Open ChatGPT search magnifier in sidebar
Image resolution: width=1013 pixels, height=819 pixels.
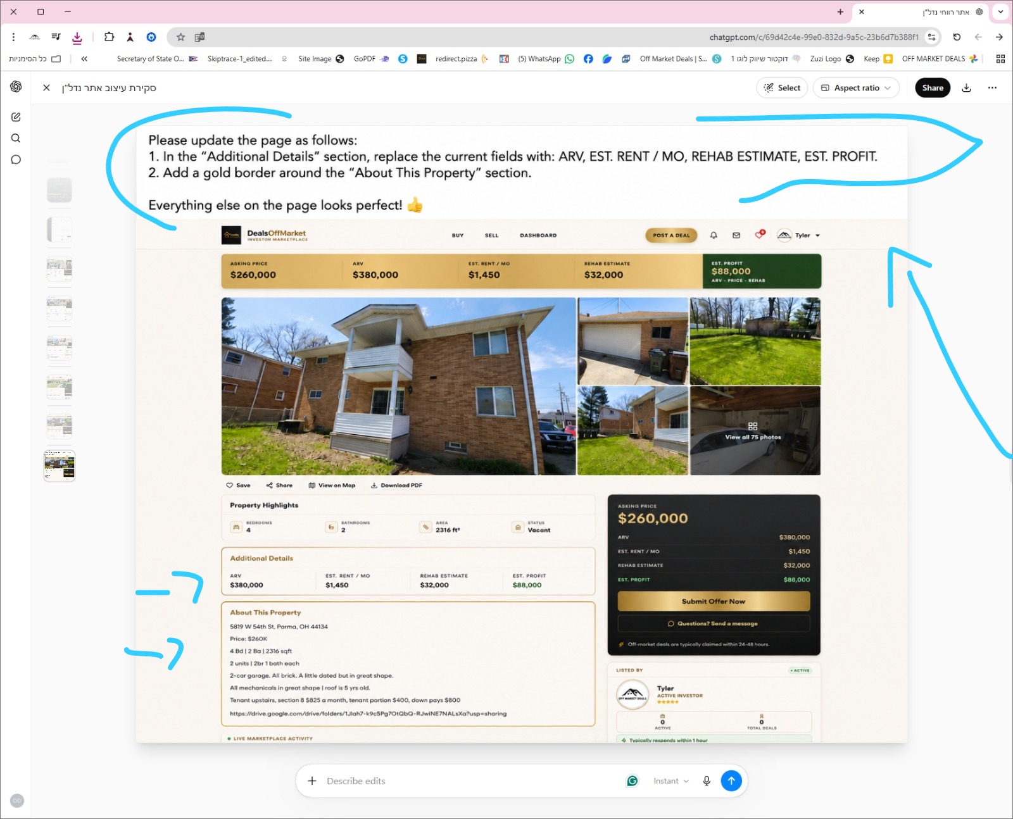point(16,138)
